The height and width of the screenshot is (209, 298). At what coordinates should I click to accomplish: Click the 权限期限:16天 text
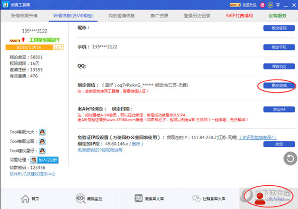(x=24, y=63)
